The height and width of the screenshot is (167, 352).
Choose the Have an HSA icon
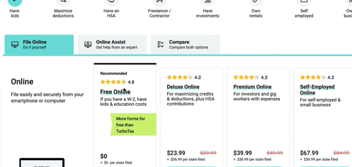tap(111, 2)
